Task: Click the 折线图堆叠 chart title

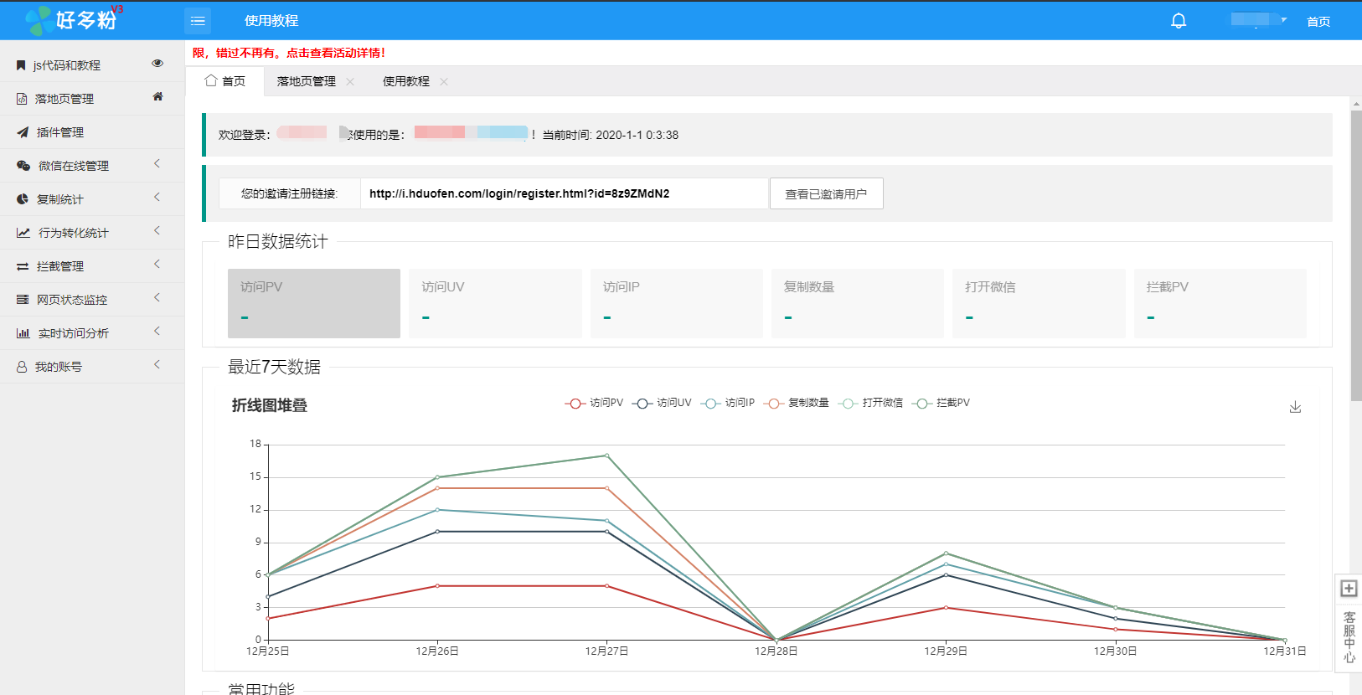Action: [270, 405]
